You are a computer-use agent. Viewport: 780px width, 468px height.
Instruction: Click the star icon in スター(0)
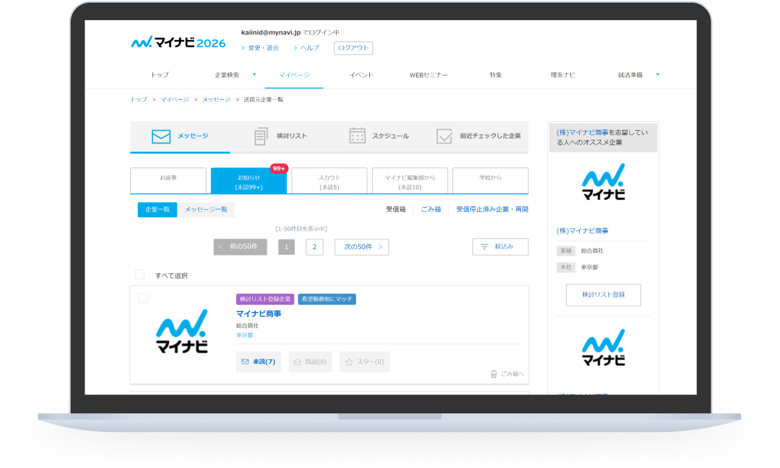[349, 362]
